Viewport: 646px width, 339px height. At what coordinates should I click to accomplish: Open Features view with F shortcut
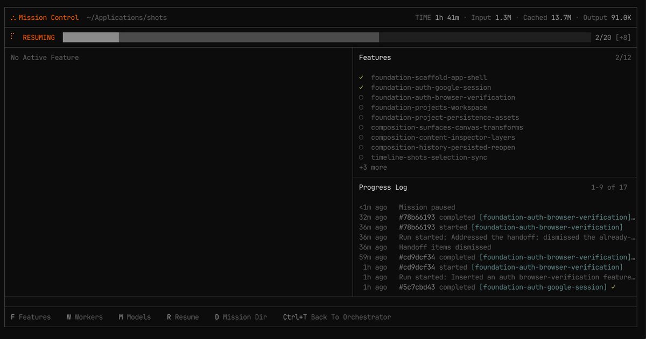tap(31, 317)
